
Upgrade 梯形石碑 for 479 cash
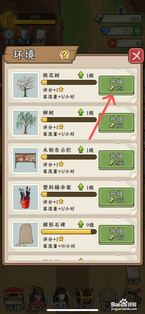point(116,235)
